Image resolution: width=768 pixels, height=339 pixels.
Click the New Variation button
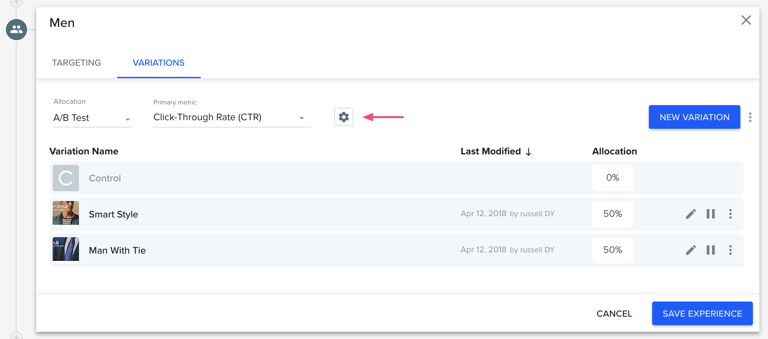[694, 117]
